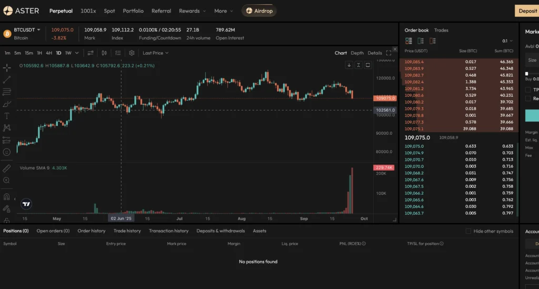539x289 pixels.
Task: Close the chart panel with the X button
Action: click(395, 49)
